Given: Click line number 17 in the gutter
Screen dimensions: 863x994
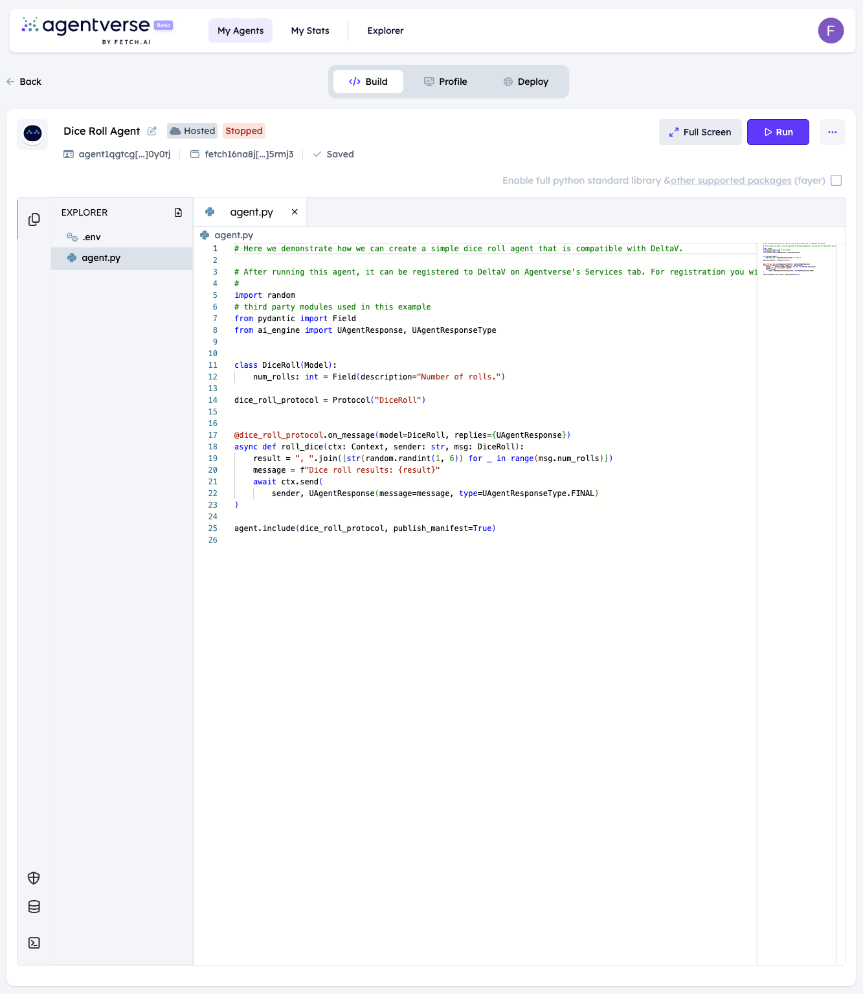Looking at the screenshot, I should coord(213,435).
